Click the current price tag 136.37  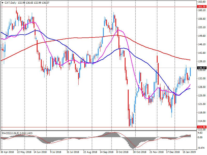(x=202, y=68)
